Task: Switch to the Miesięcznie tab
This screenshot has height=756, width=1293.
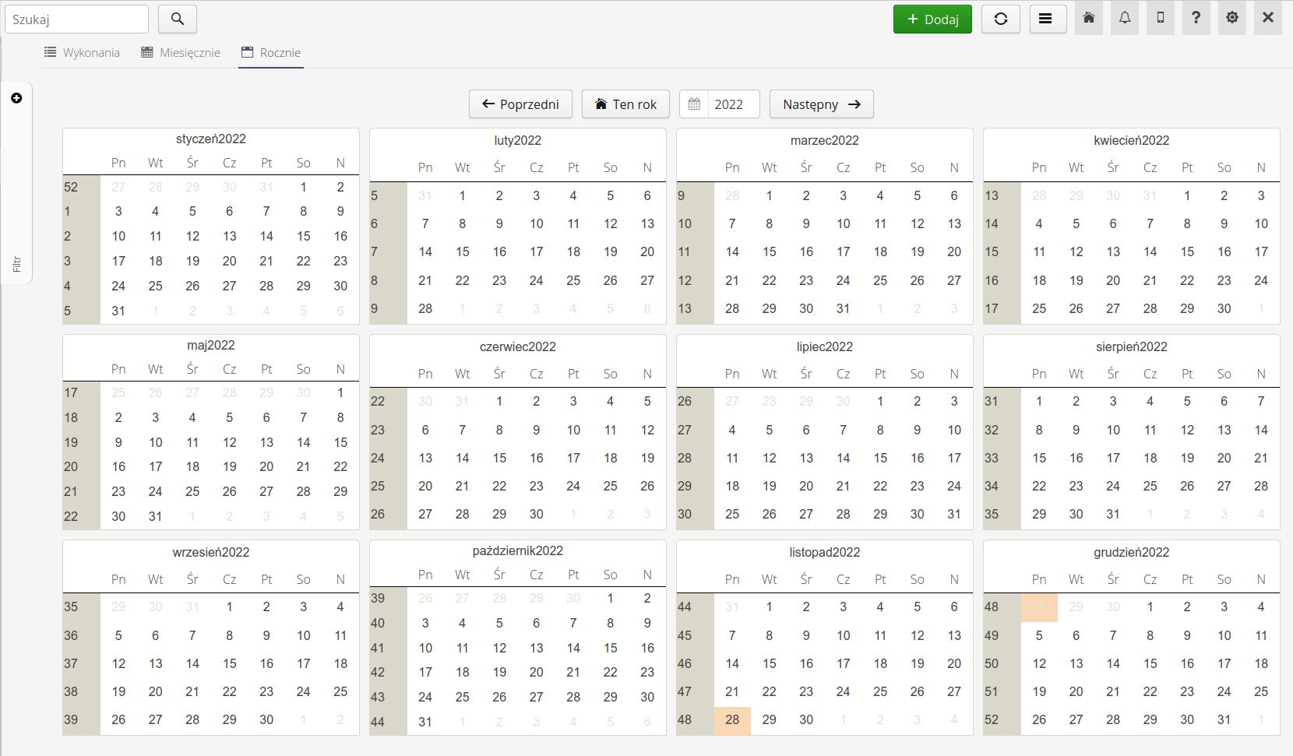Action: (x=181, y=52)
